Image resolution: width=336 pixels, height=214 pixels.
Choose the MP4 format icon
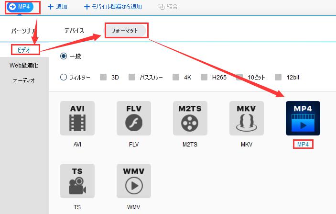[x=303, y=118]
